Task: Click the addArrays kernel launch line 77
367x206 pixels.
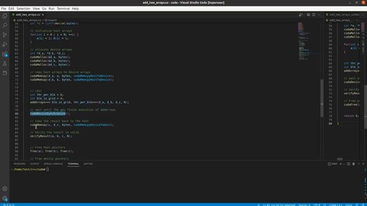Action: (79, 102)
